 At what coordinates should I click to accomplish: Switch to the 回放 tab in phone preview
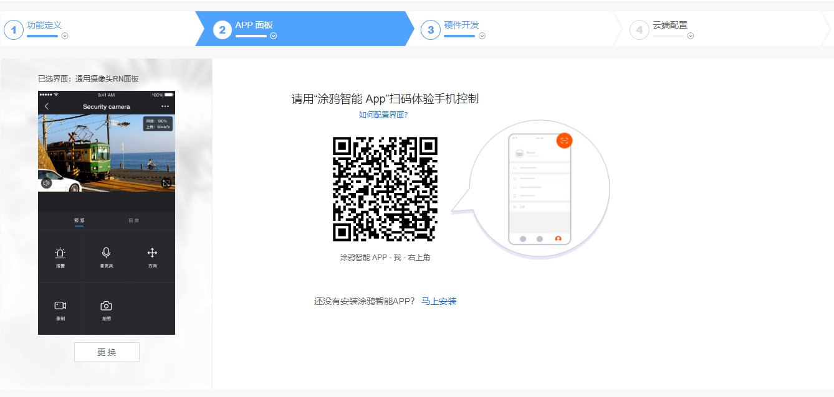(x=134, y=220)
